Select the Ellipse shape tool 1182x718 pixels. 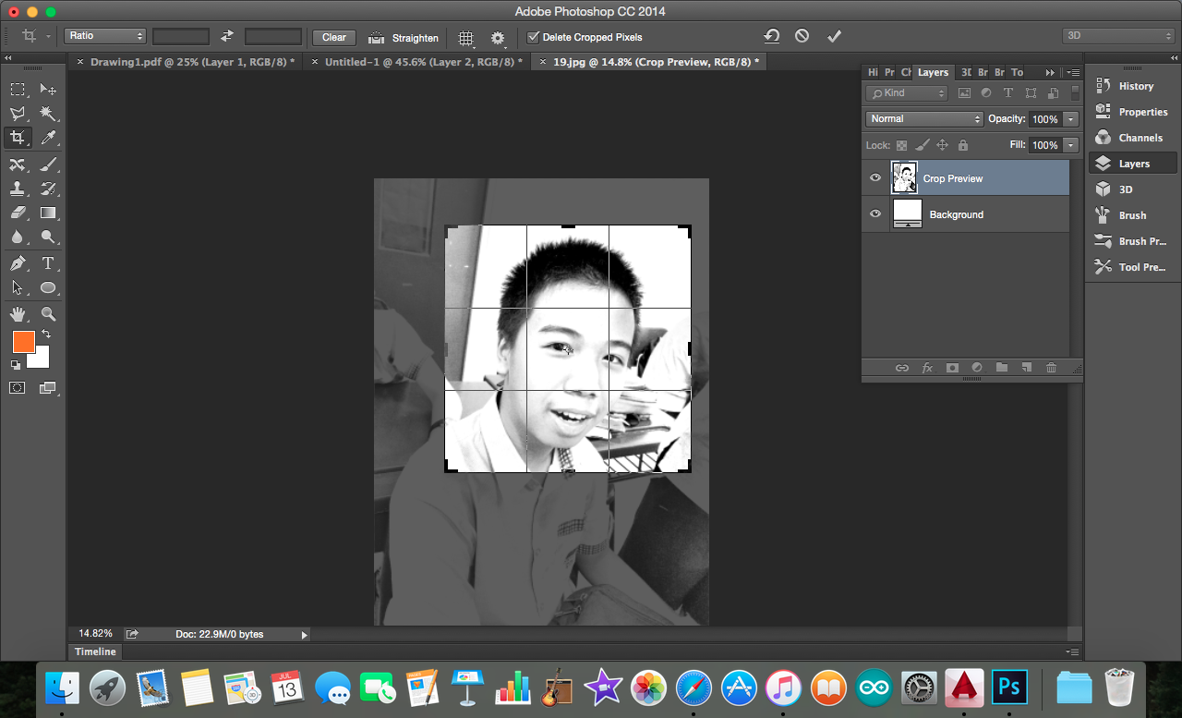point(48,287)
